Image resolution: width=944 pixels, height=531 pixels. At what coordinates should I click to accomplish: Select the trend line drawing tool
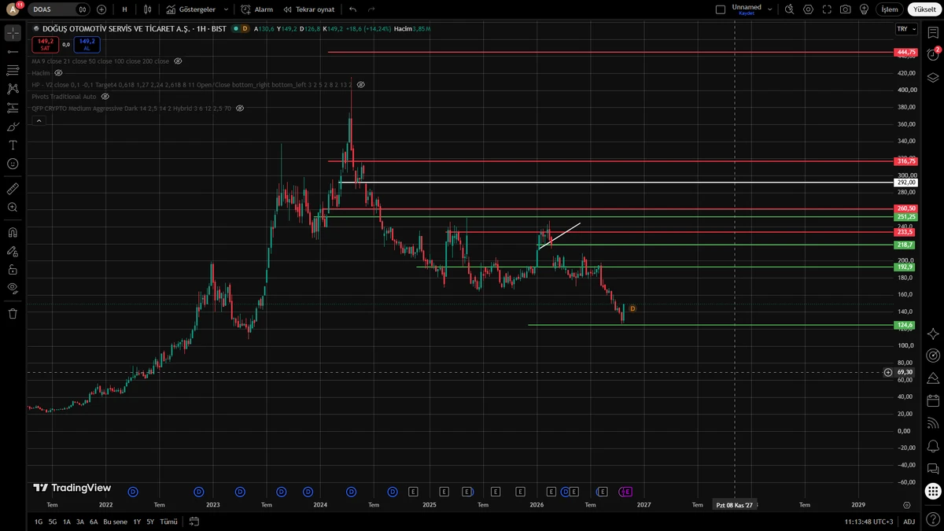[x=13, y=51]
